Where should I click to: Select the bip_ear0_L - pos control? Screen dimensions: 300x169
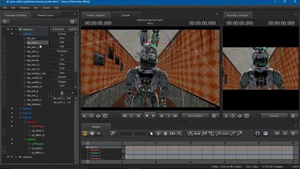click(x=62, y=98)
